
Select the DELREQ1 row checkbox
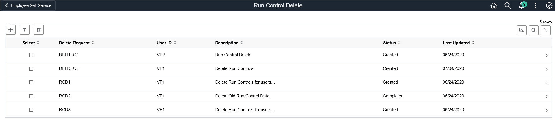(31, 55)
